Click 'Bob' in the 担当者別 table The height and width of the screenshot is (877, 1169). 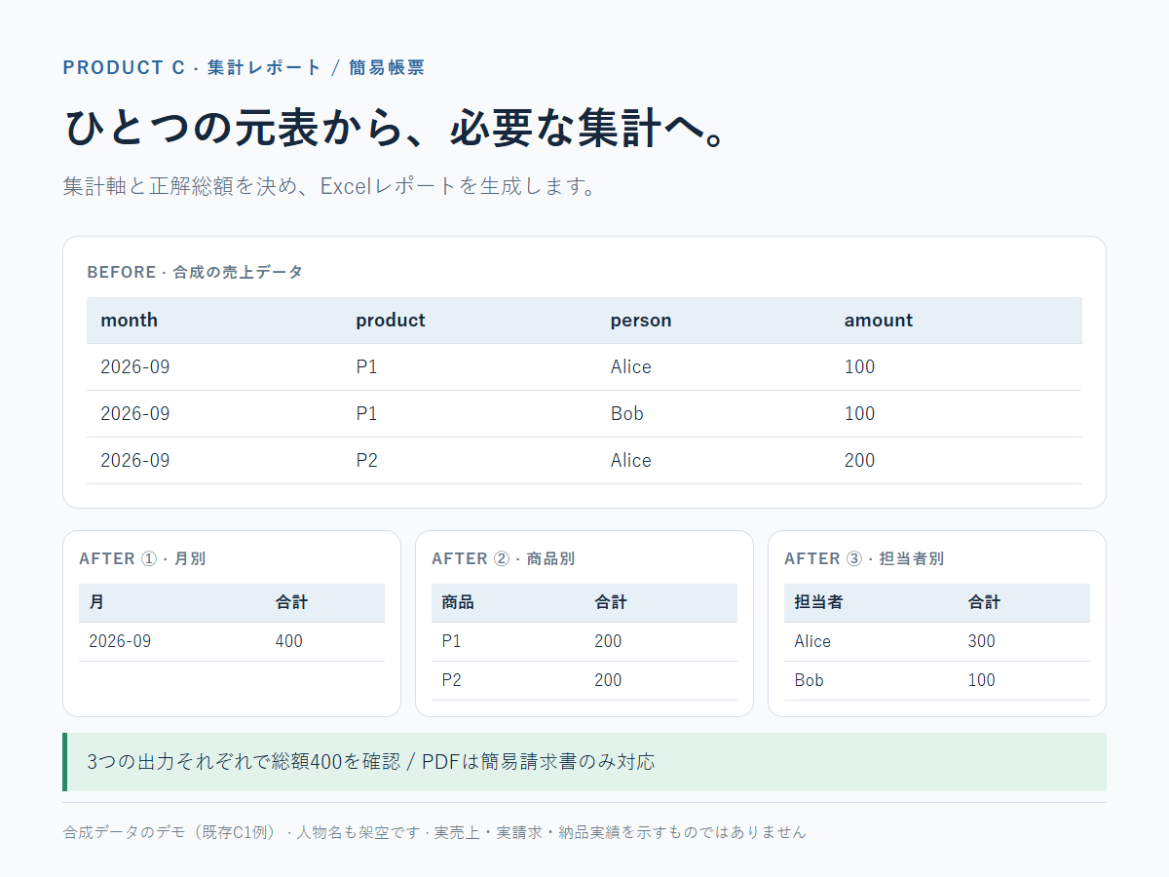(x=809, y=680)
